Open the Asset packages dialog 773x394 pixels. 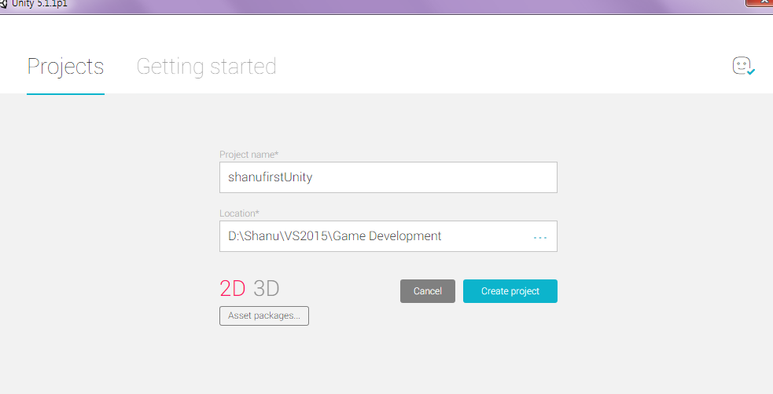264,316
